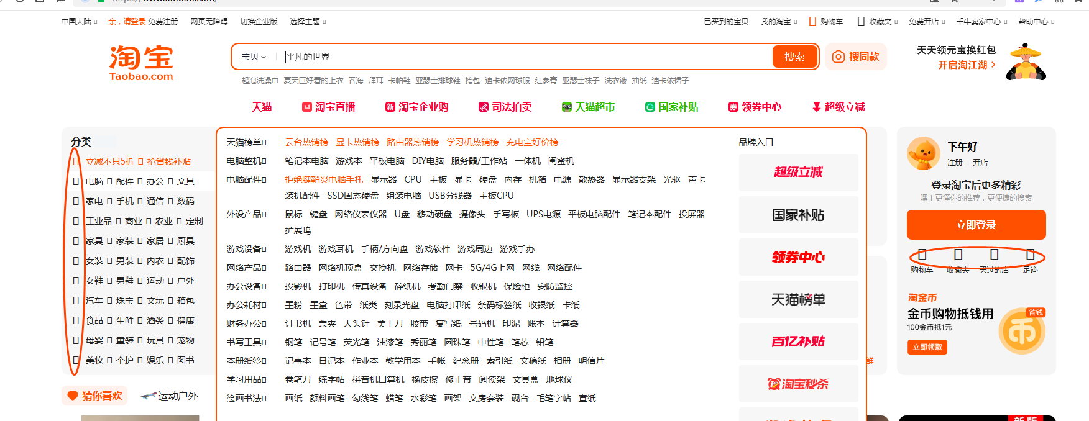Expand the 外设产品 category row
Image resolution: width=1089 pixels, height=421 pixels.
pos(246,214)
